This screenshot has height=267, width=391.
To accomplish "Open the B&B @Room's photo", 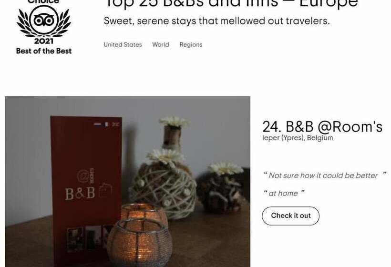I will pos(128,182).
